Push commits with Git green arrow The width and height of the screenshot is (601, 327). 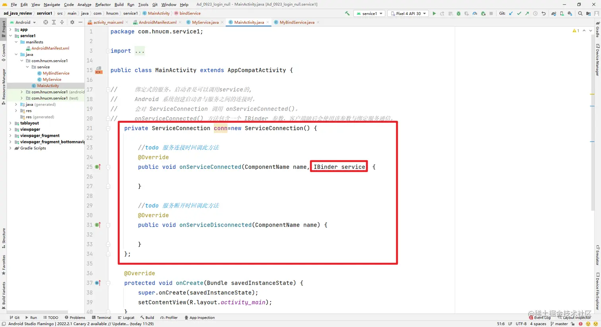[527, 13]
